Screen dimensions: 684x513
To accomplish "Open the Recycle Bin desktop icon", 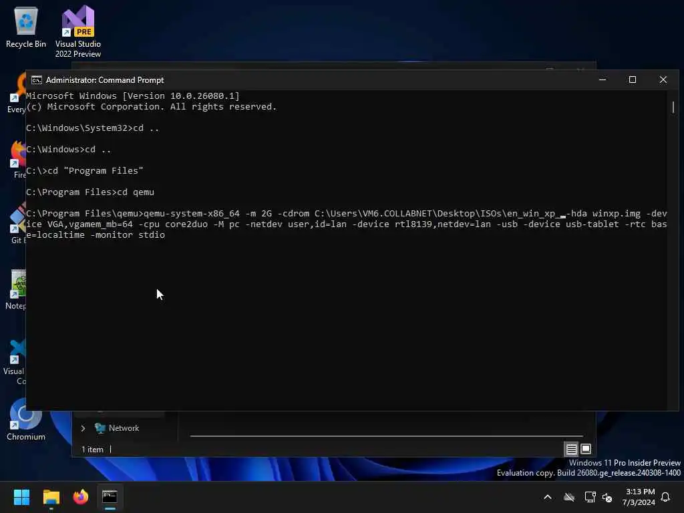I will click(x=26, y=27).
